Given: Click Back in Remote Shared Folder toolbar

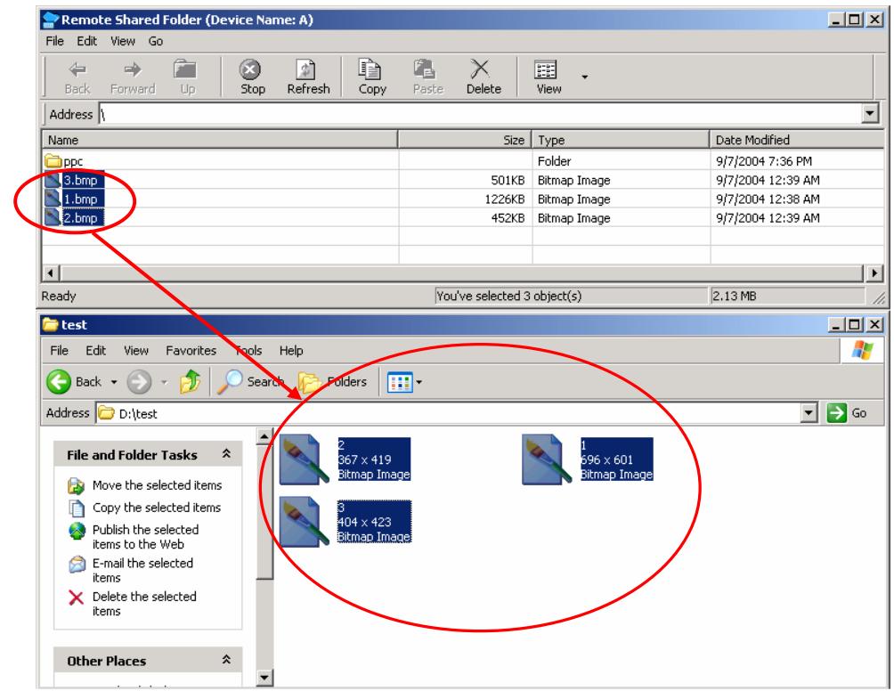Looking at the screenshot, I should click(x=77, y=77).
